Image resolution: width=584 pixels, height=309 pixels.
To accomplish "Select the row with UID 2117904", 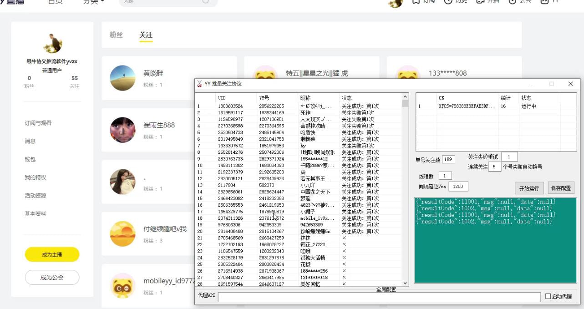I will pos(299,185).
